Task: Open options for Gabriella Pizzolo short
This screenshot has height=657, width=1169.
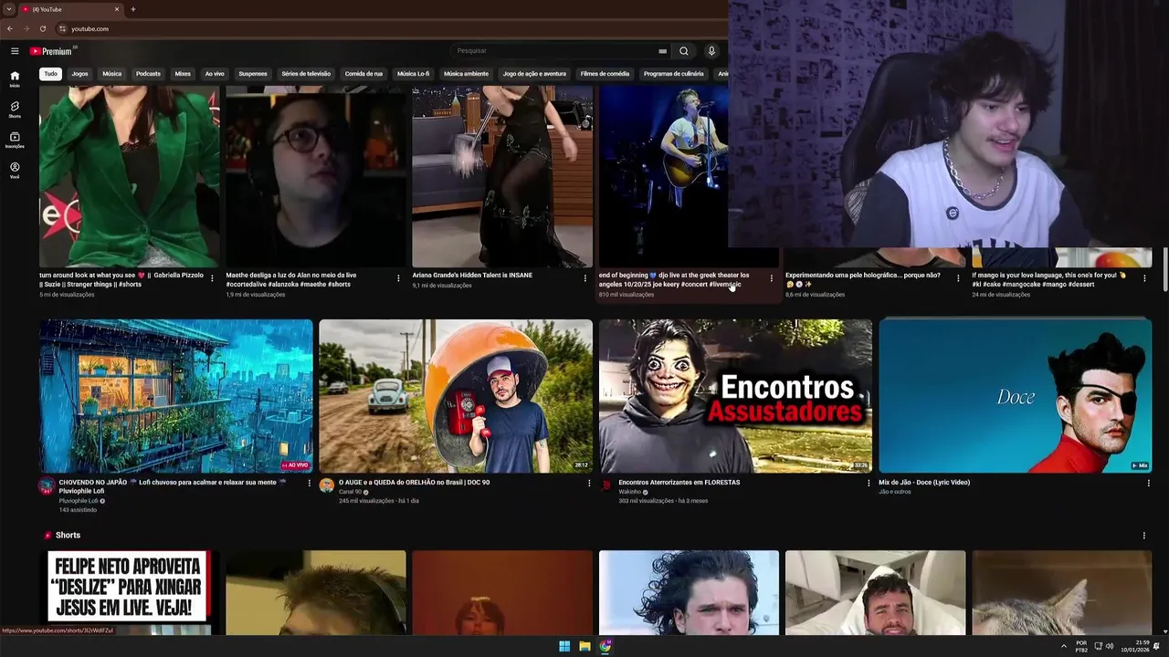Action: 212,278
